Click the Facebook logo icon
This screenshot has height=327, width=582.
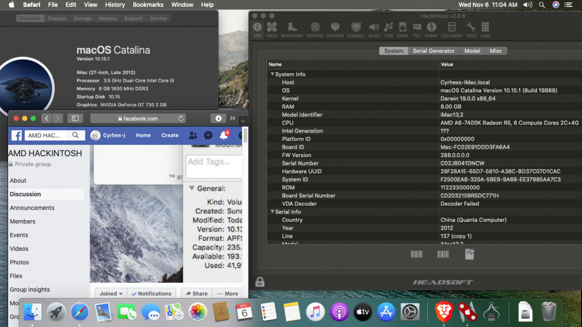pos(17,135)
